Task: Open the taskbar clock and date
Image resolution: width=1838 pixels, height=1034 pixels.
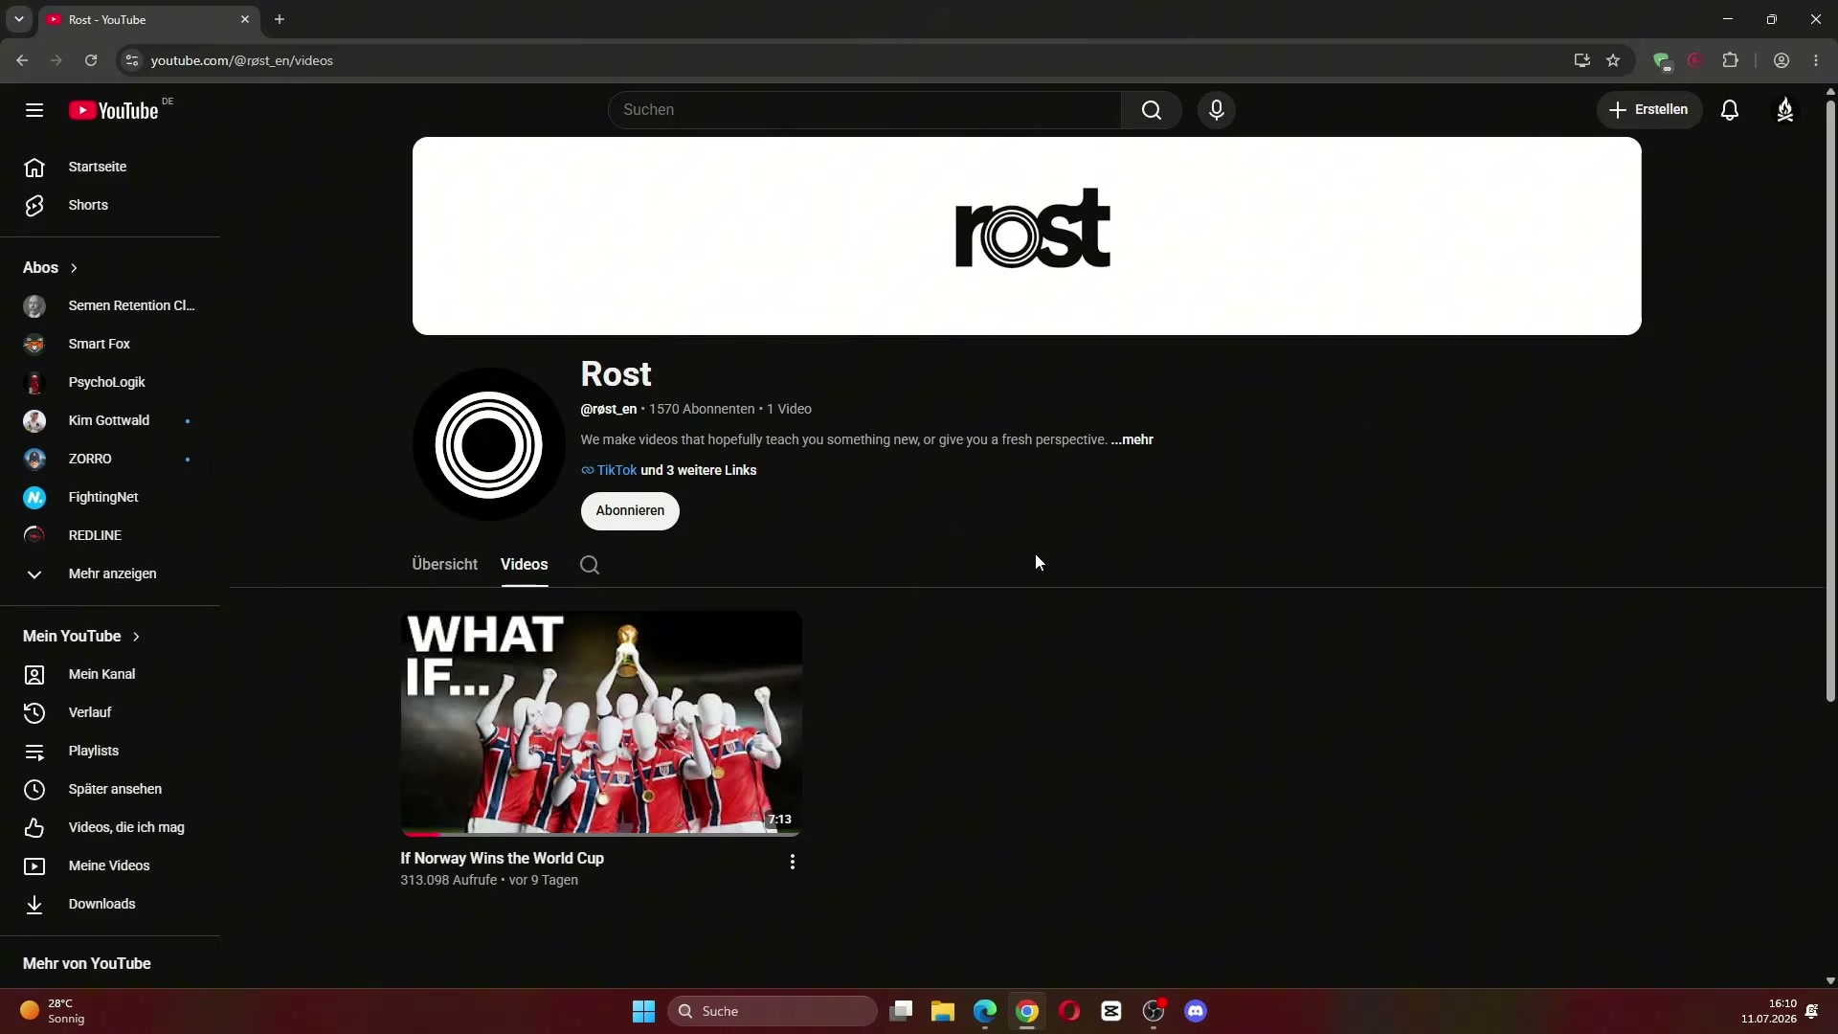Action: 1768,1011
